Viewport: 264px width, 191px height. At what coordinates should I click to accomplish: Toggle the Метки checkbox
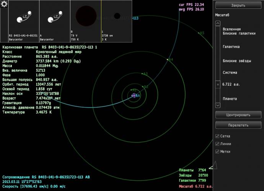coord(217,152)
